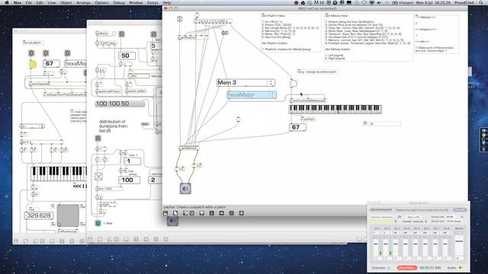Toggle the Audio speaker icon in Quickrecord
The image size is (488, 274).
coord(461,267)
